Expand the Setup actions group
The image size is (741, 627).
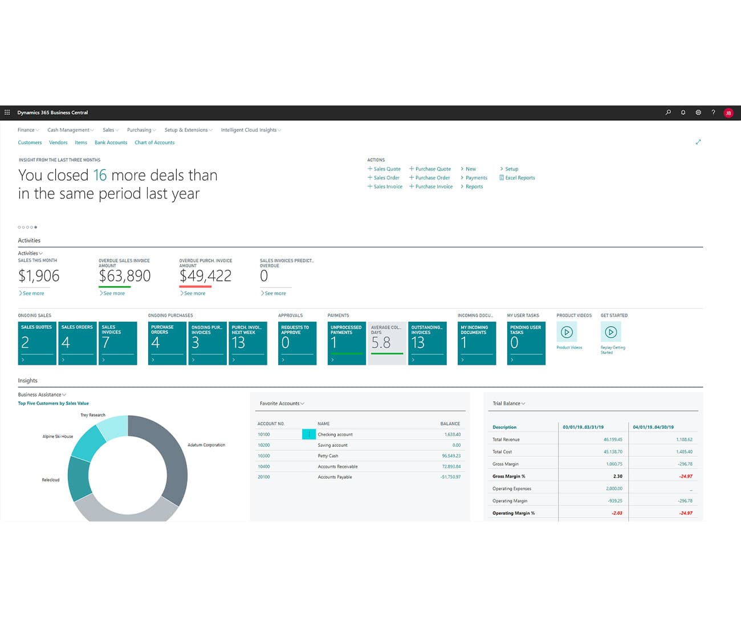coord(509,169)
